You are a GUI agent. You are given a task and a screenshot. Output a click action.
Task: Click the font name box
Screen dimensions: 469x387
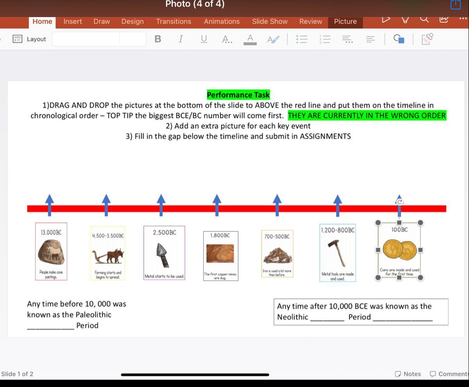[x=86, y=39]
